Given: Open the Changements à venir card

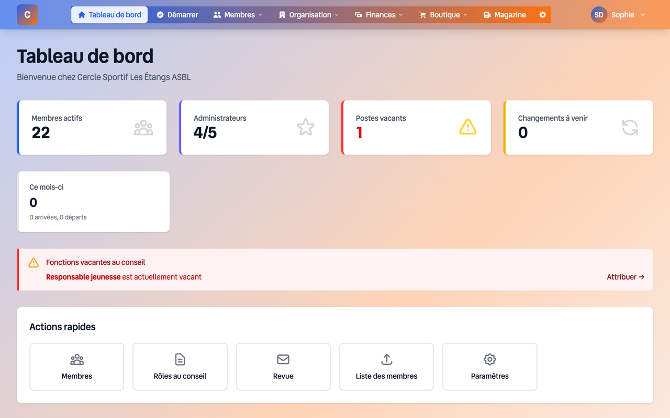Looking at the screenshot, I should pos(578,127).
